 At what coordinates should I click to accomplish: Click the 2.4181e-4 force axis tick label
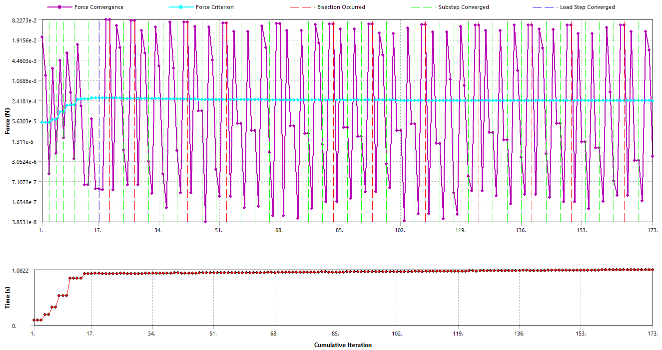coord(23,101)
